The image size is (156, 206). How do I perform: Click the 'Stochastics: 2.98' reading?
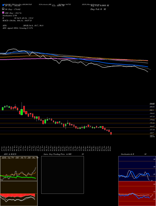click(x=10, y=16)
